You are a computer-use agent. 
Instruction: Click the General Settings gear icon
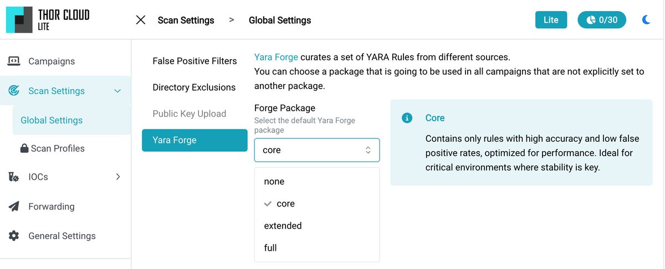click(x=14, y=236)
